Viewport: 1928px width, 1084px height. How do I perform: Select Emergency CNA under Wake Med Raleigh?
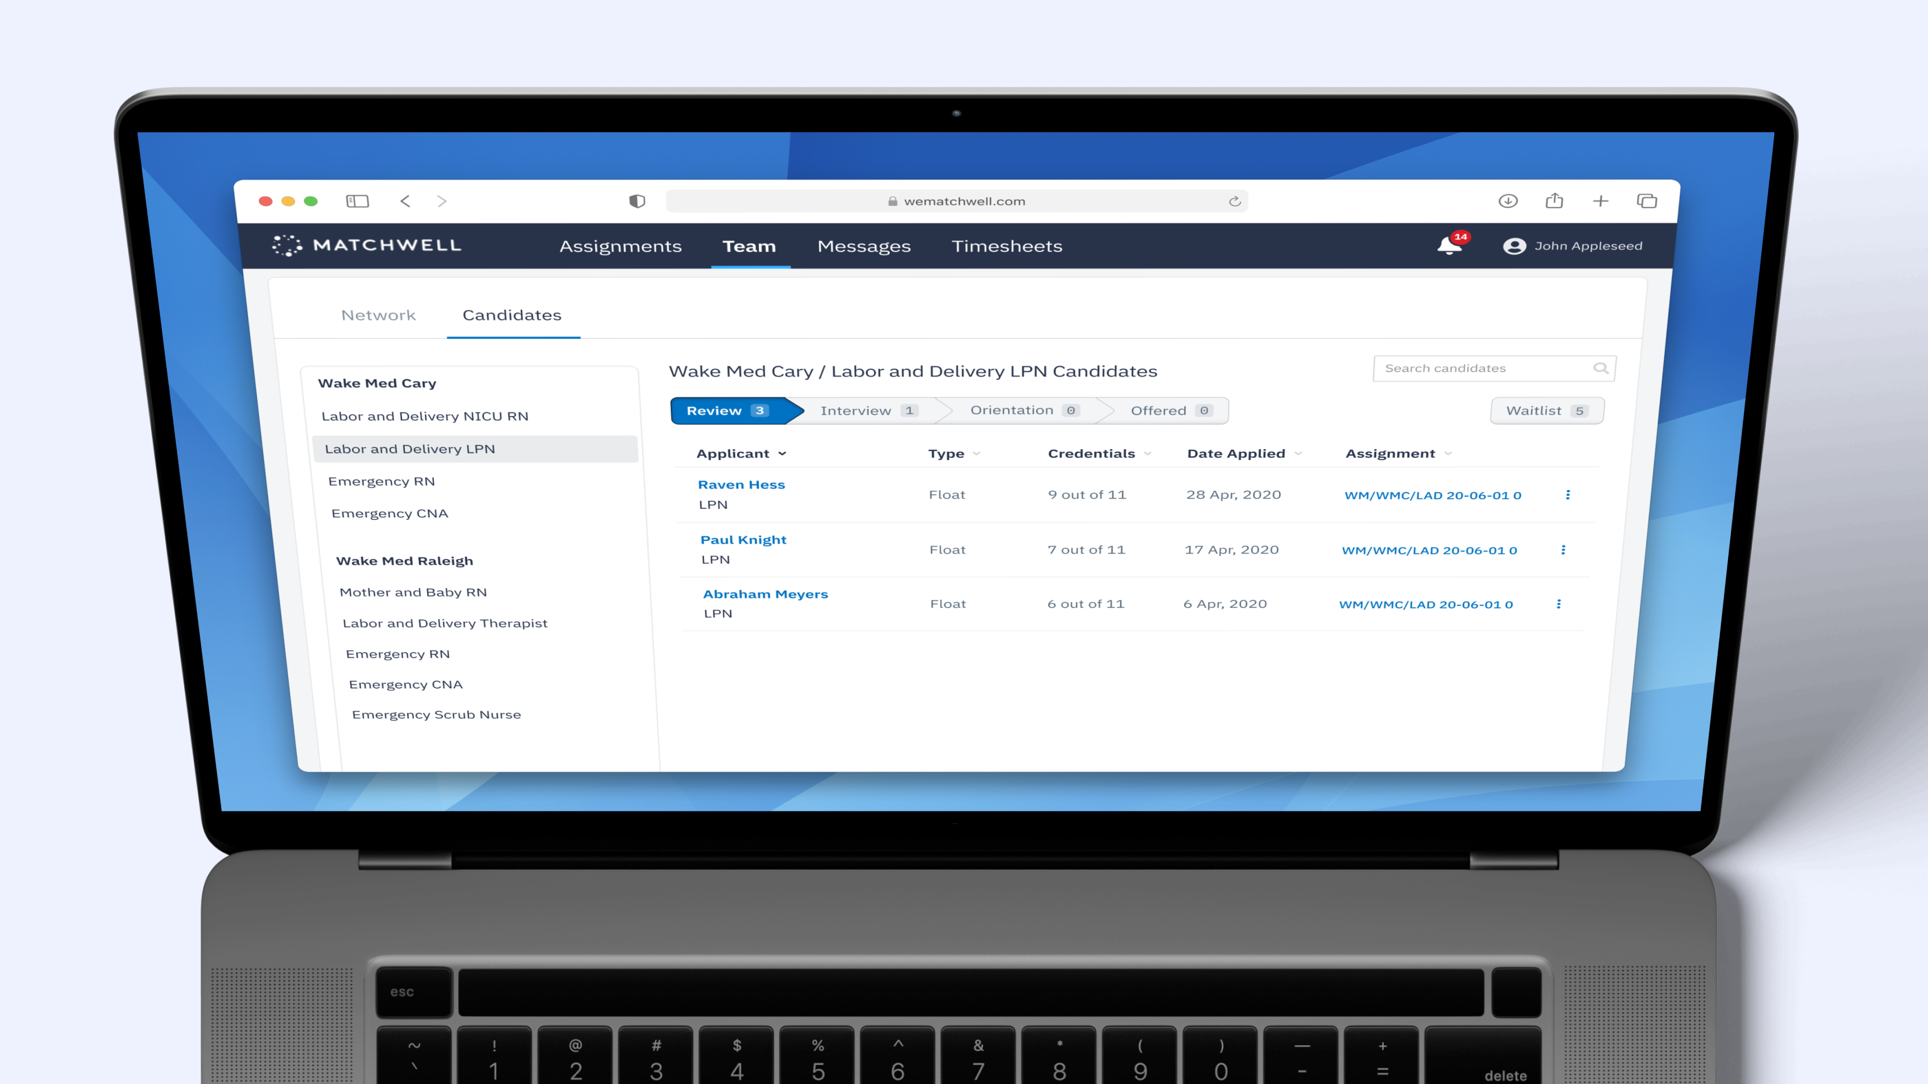point(405,685)
